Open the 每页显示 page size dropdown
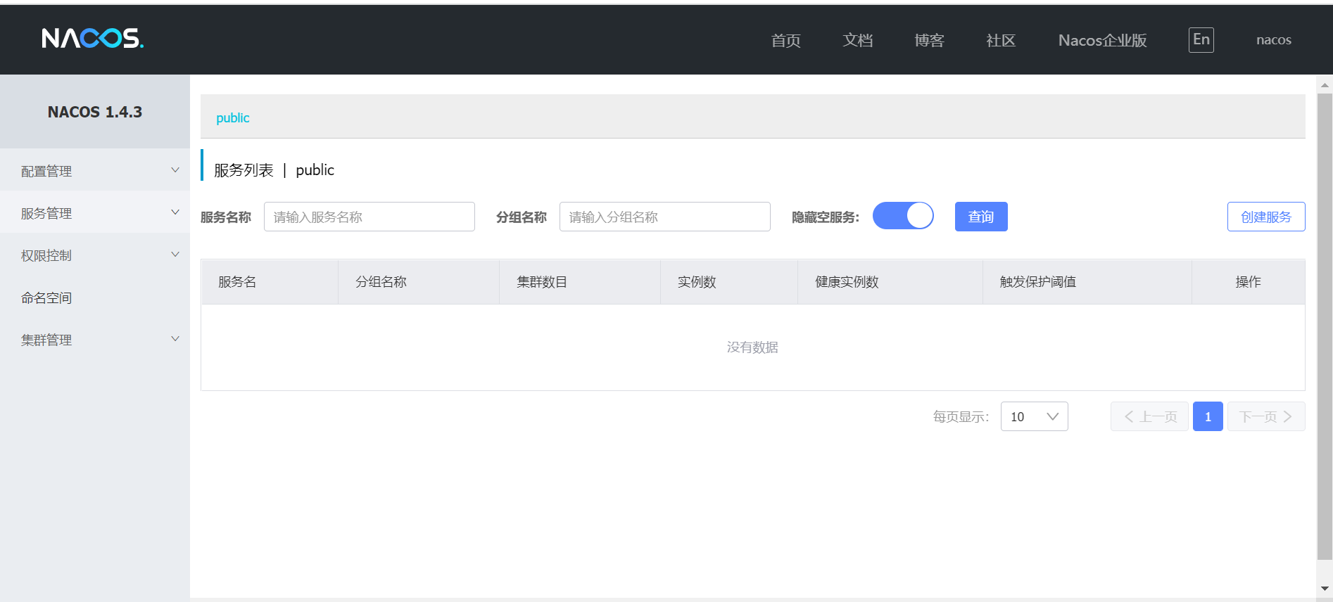The width and height of the screenshot is (1333, 602). click(x=1034, y=416)
